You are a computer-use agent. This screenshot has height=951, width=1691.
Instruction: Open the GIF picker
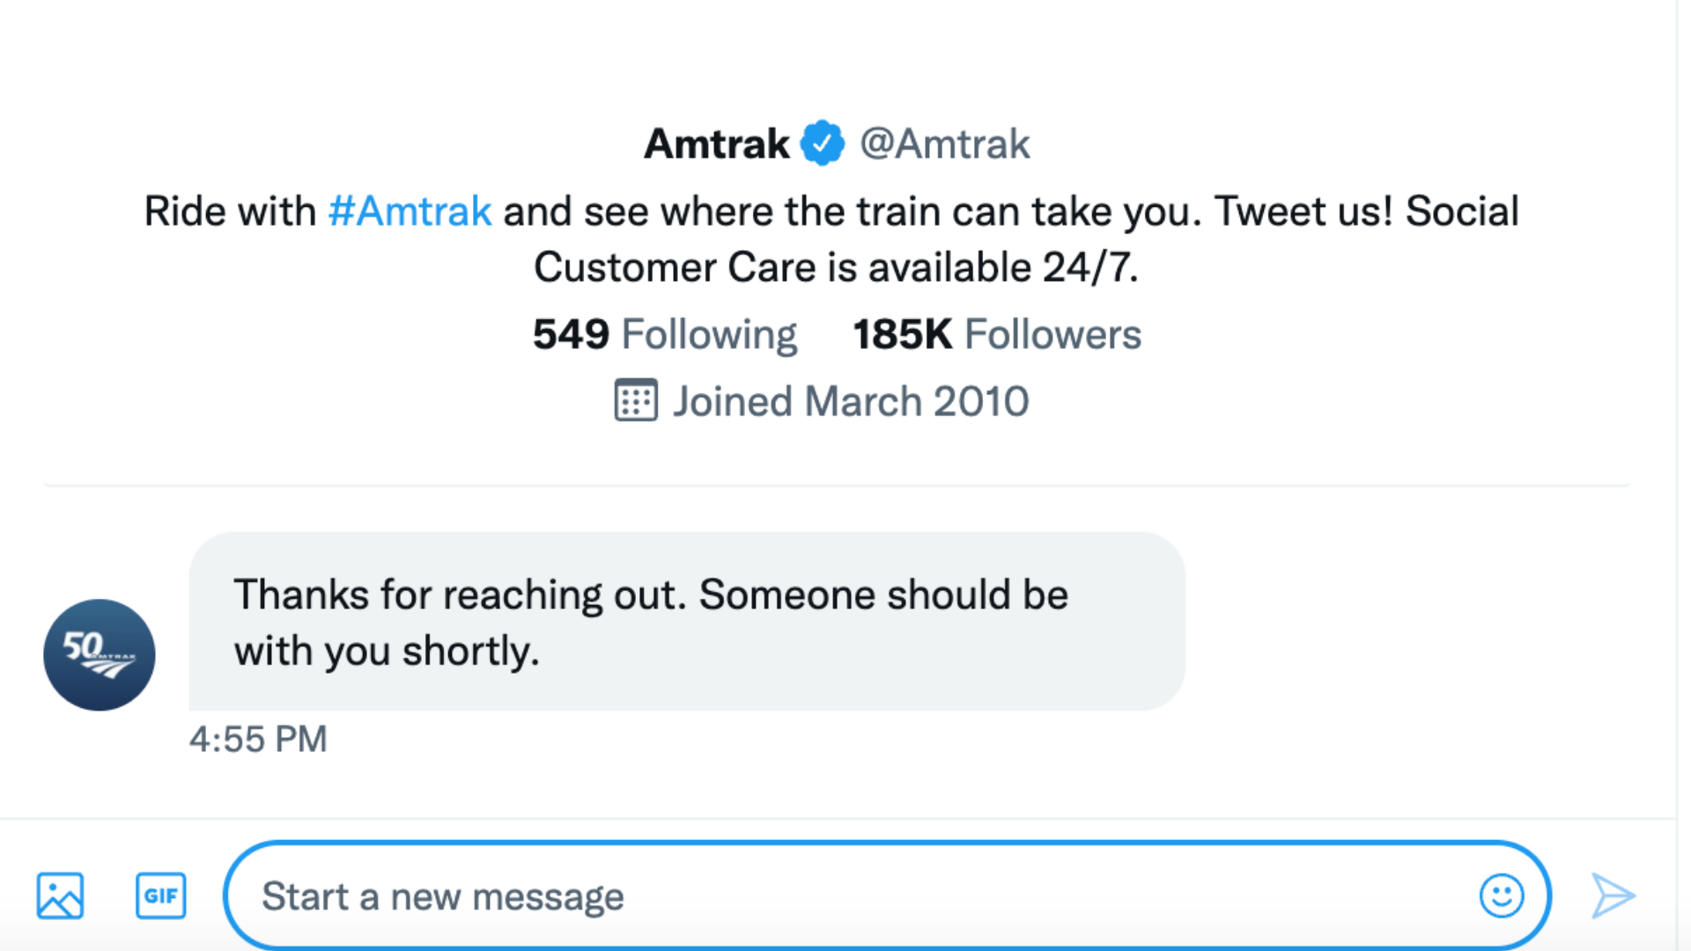(160, 896)
